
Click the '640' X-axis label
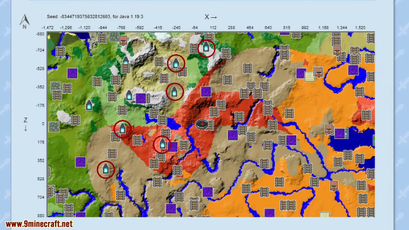click(268, 28)
